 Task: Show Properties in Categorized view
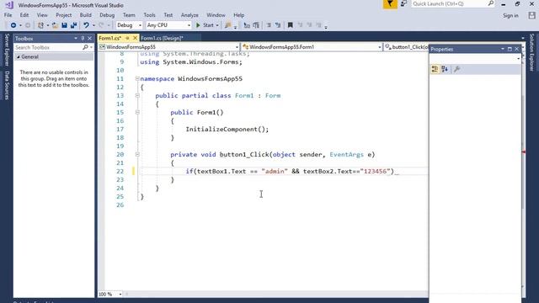[435, 69]
